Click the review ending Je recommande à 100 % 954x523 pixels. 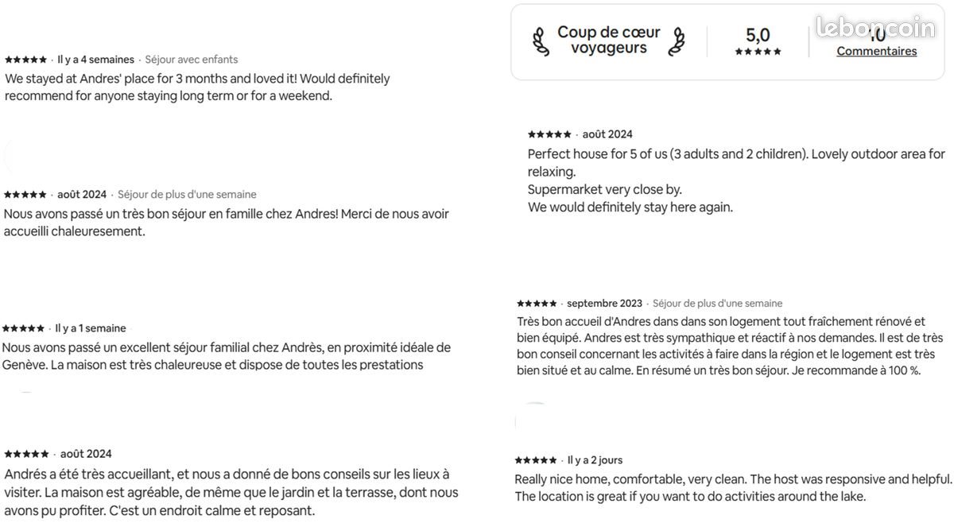pos(729,346)
